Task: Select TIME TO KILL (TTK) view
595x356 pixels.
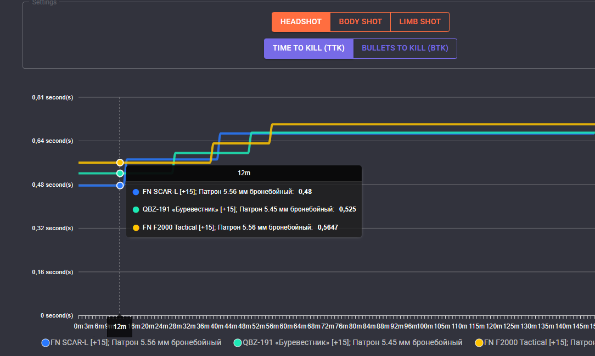Action: 308,48
